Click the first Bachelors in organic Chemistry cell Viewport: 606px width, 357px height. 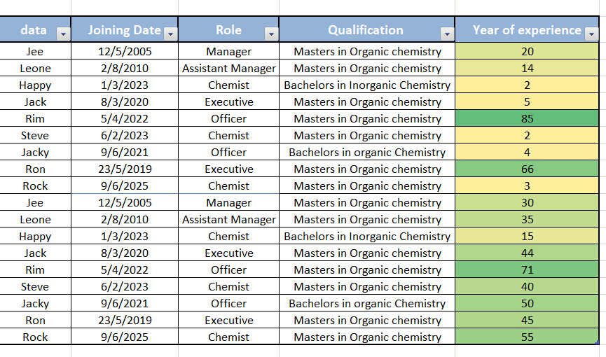[x=367, y=152]
